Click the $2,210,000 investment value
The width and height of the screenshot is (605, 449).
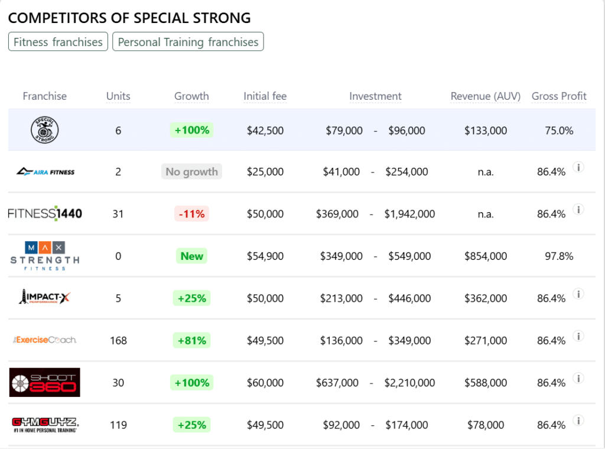[x=409, y=383]
